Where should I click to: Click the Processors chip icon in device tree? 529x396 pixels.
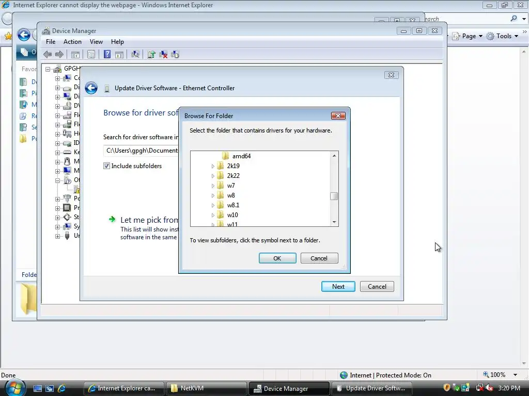(67, 207)
